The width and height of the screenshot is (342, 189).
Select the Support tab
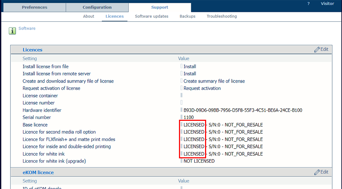[x=159, y=7]
